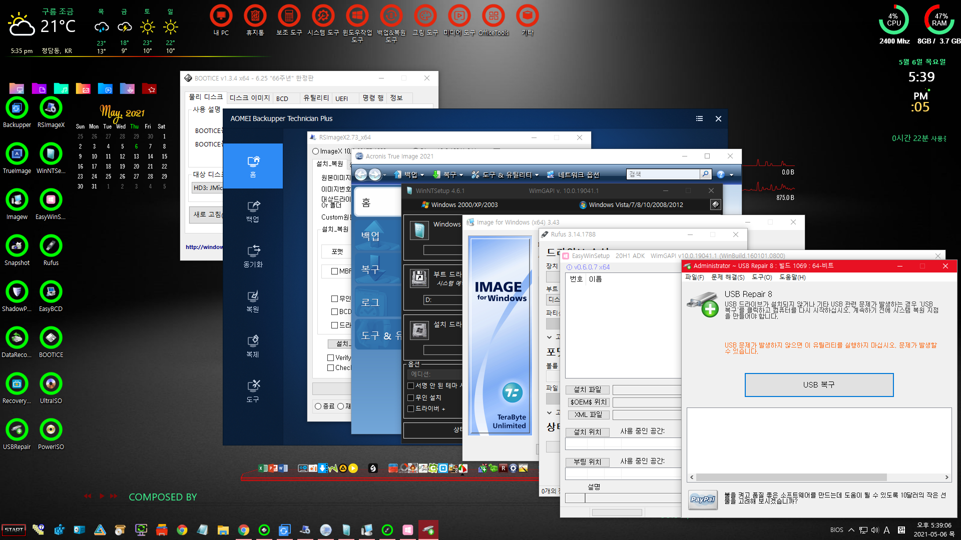Open 도움말(H) menu in USB Repair
Image resolution: width=961 pixels, height=540 pixels.
click(792, 277)
